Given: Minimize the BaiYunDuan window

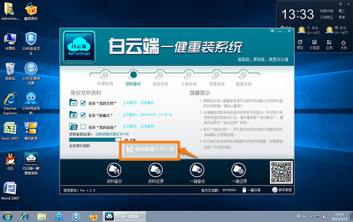Looking at the screenshot, I should 280,31.
